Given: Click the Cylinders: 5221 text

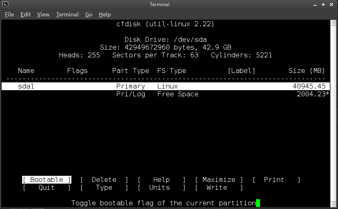Looking at the screenshot, I should click(x=242, y=55).
